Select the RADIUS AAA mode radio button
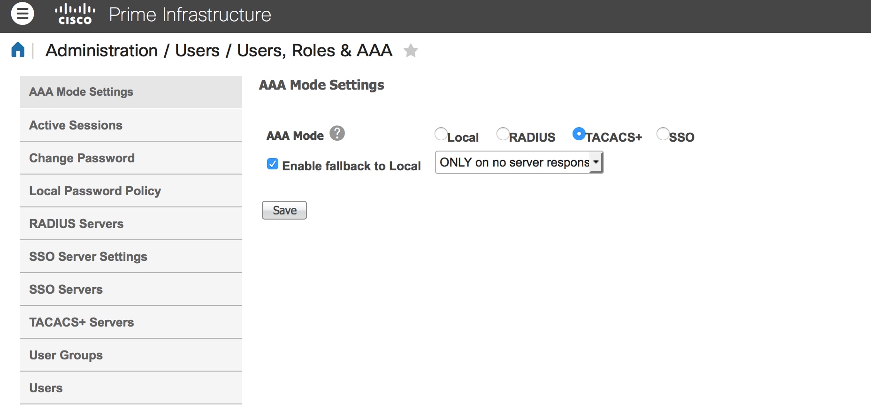This screenshot has width=871, height=411. [503, 134]
